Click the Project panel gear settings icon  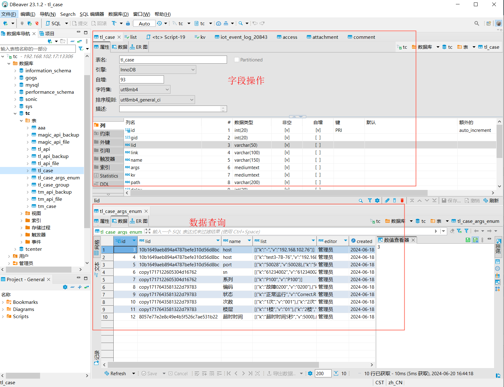65,287
